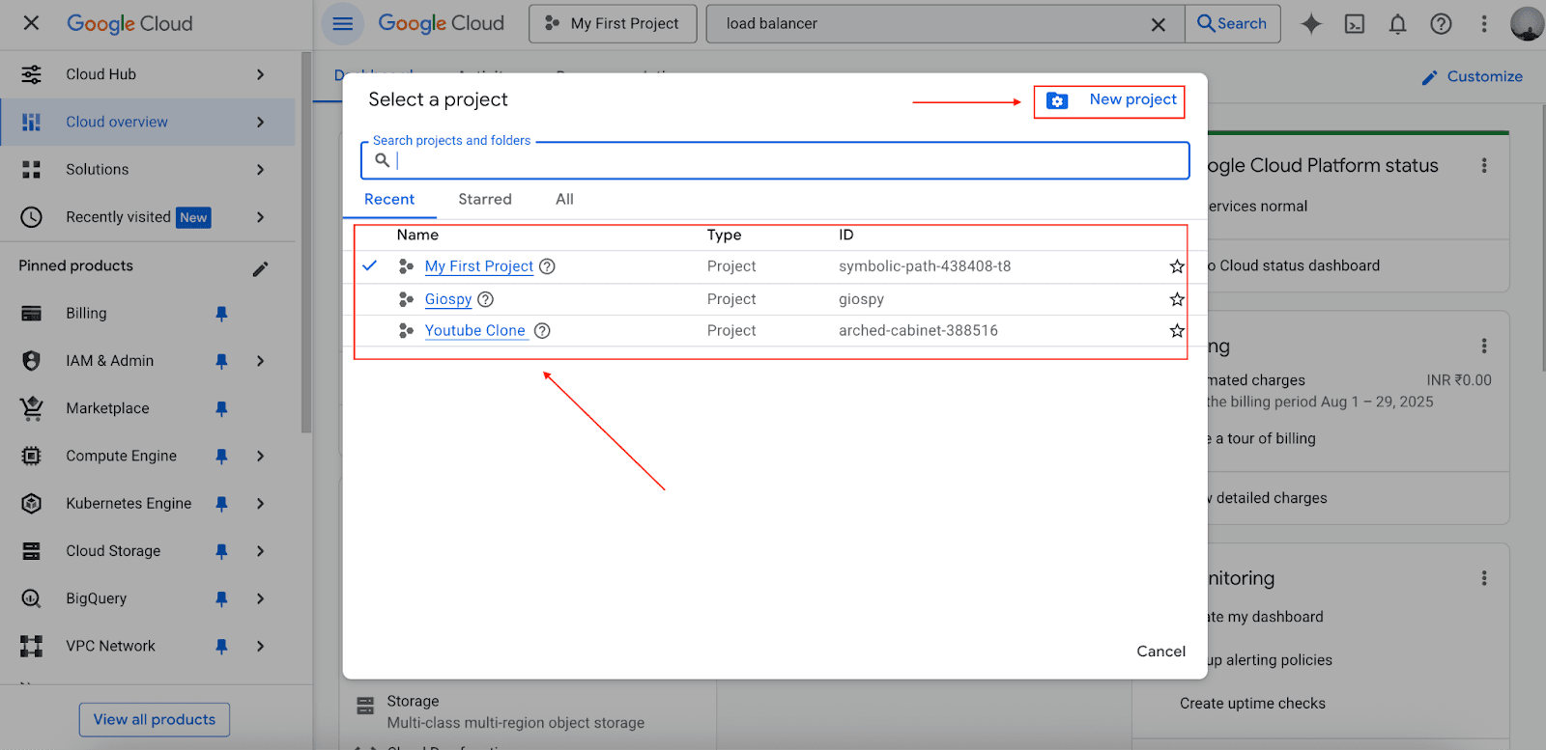This screenshot has height=750, width=1546.
Task: Open the top bar three-dot settings menu
Action: click(1484, 24)
